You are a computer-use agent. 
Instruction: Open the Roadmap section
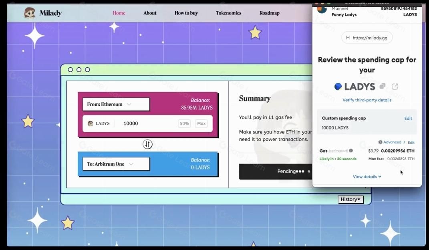270,13
